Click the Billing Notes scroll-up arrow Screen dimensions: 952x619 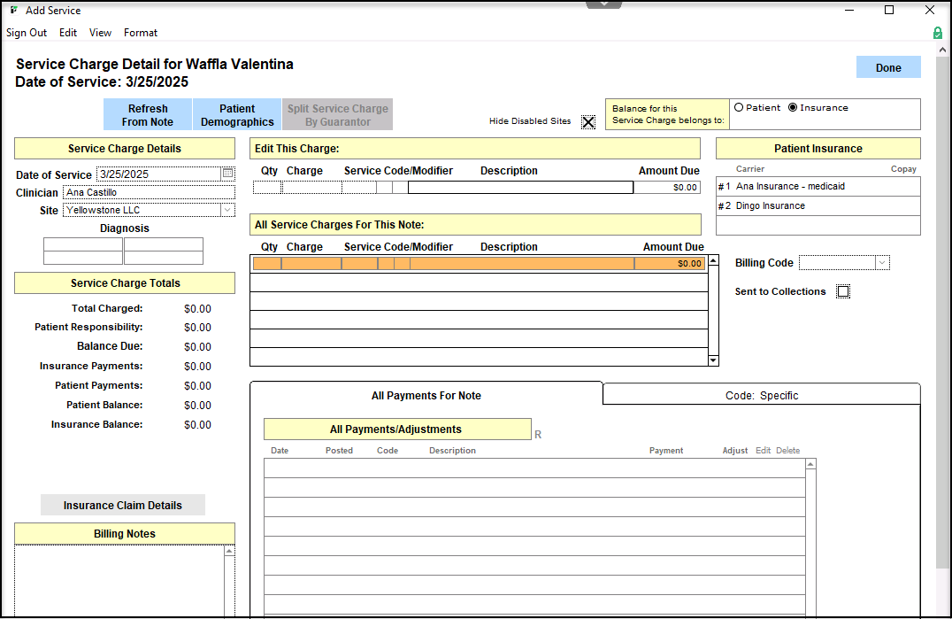[x=230, y=550]
